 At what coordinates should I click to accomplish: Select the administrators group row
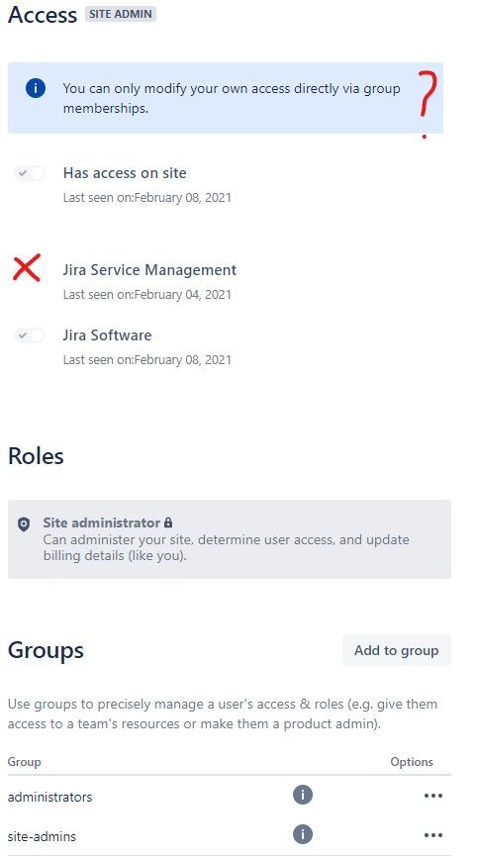(230, 796)
